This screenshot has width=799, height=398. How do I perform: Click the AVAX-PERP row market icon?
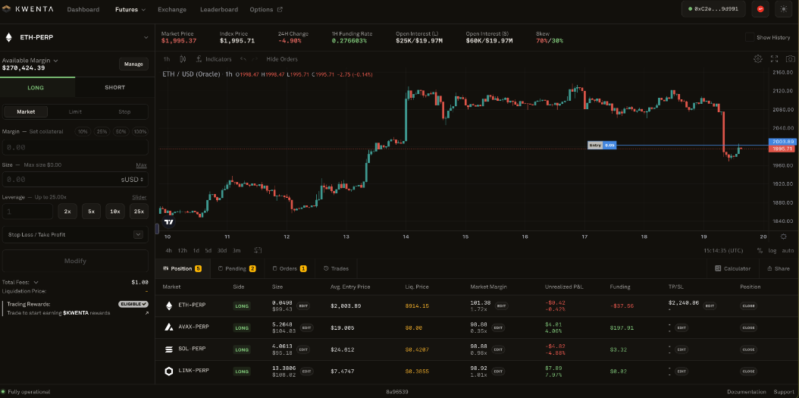coord(168,327)
